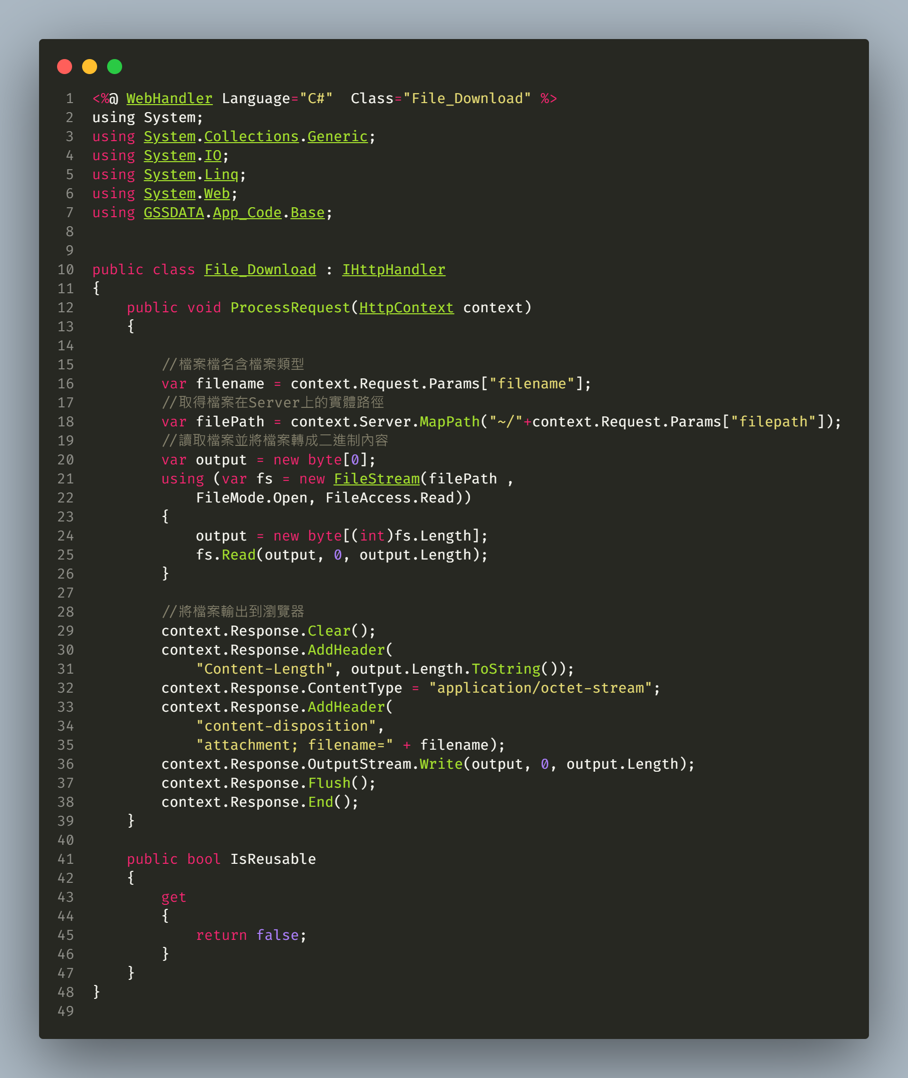This screenshot has height=1078, width=908.
Task: Click FileMode.Open on line 22
Action: tap(251, 497)
